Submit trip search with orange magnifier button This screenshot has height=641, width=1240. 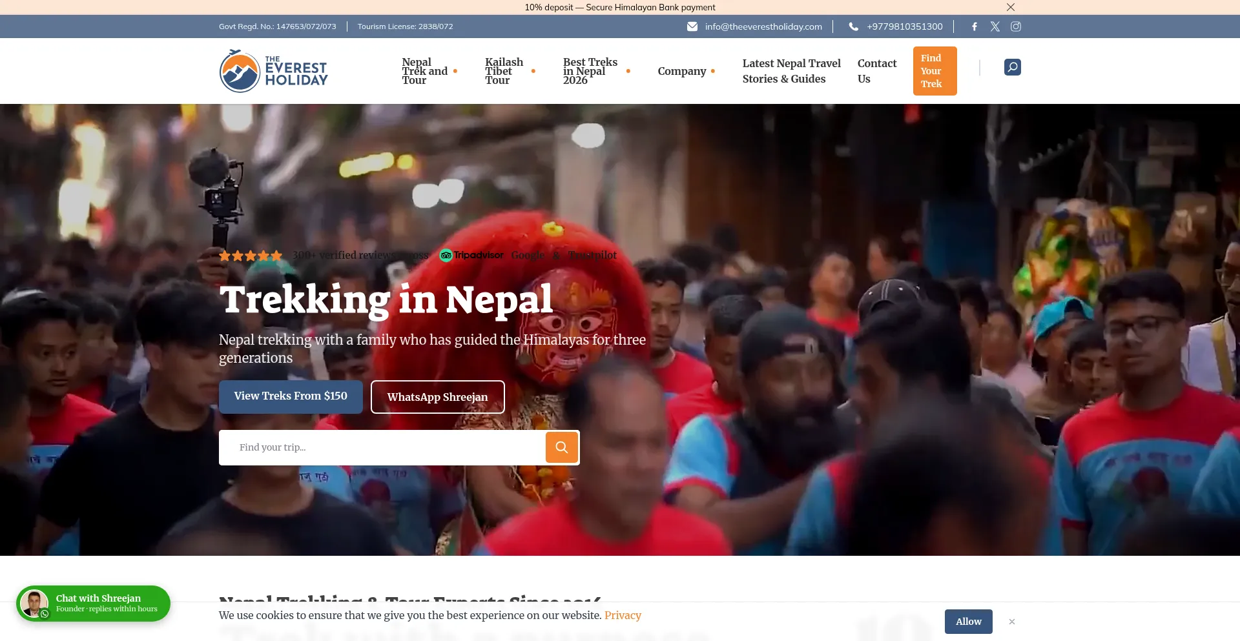coord(562,447)
